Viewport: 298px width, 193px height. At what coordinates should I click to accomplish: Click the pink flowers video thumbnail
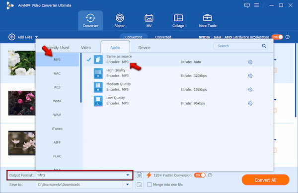(x=22, y=103)
